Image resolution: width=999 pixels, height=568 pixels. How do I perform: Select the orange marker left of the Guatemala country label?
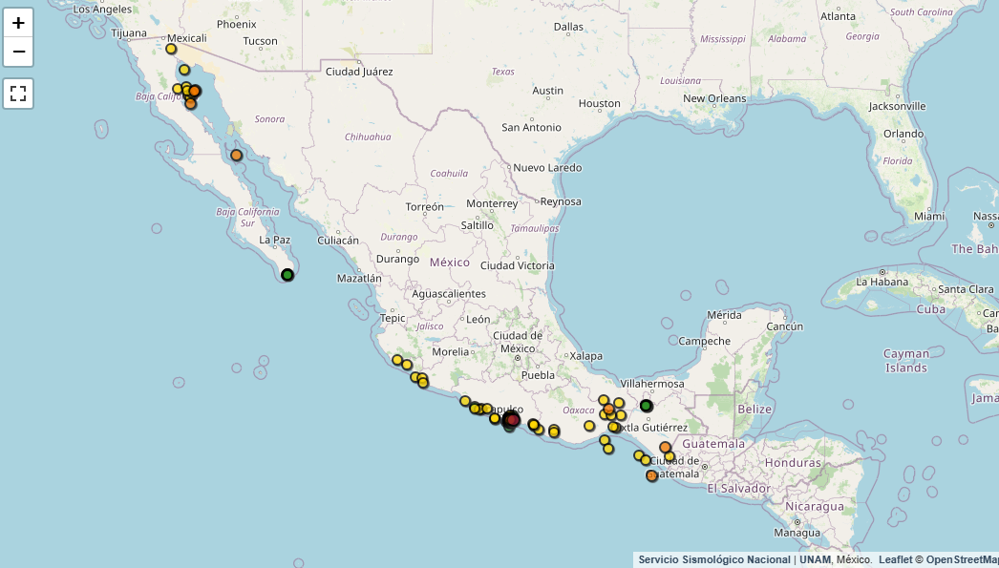pyautogui.click(x=665, y=447)
